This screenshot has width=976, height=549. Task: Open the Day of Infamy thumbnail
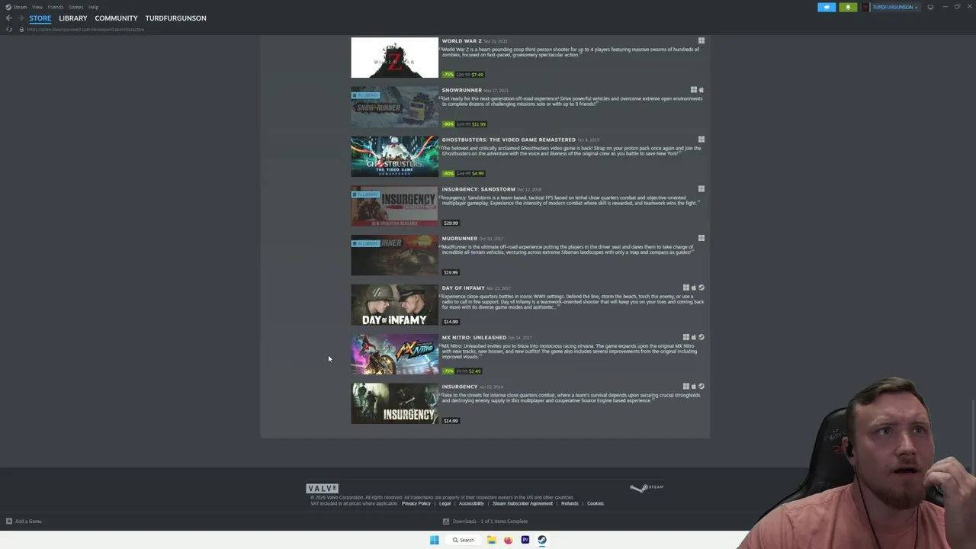click(x=394, y=305)
